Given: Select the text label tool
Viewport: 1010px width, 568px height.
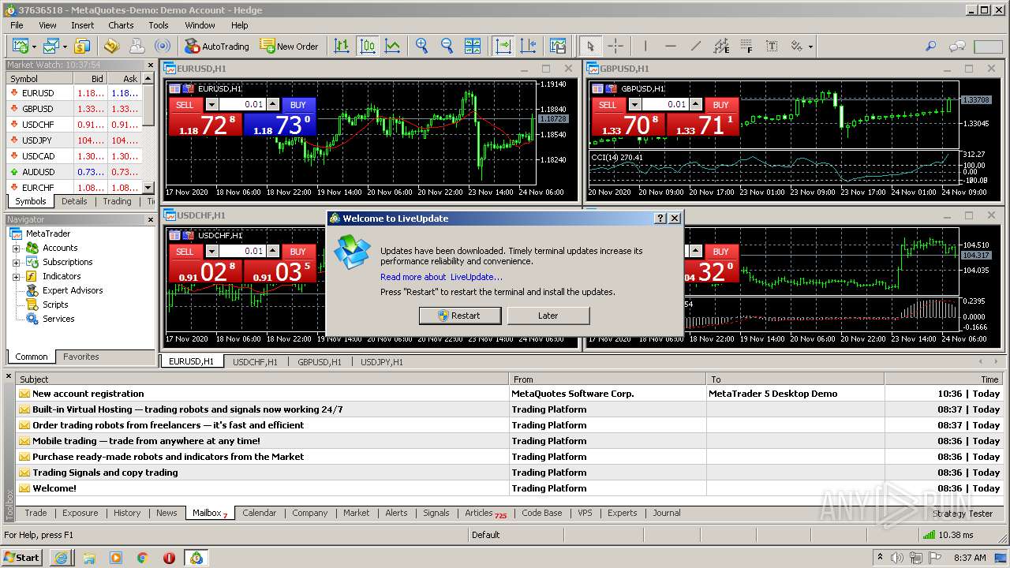Looking at the screenshot, I should (x=772, y=46).
